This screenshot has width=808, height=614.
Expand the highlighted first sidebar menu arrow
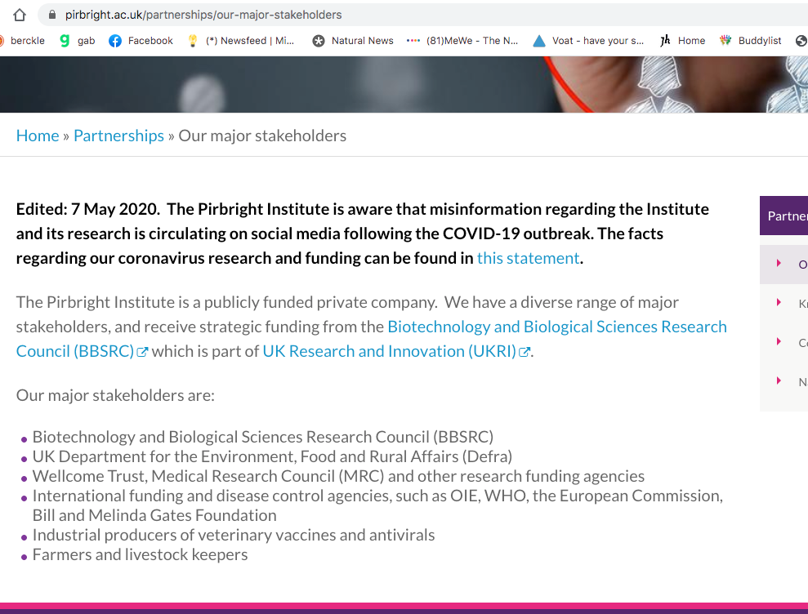pos(779,263)
